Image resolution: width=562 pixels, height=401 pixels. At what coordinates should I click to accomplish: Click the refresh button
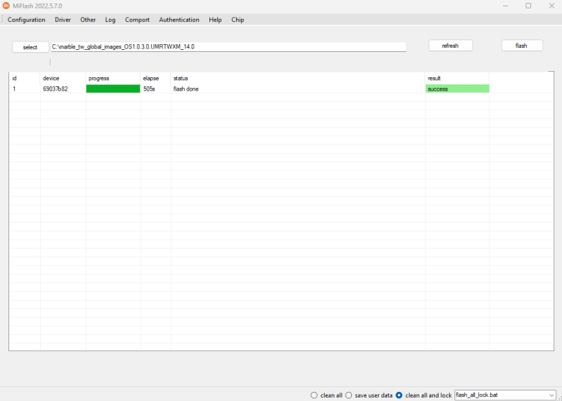click(450, 46)
